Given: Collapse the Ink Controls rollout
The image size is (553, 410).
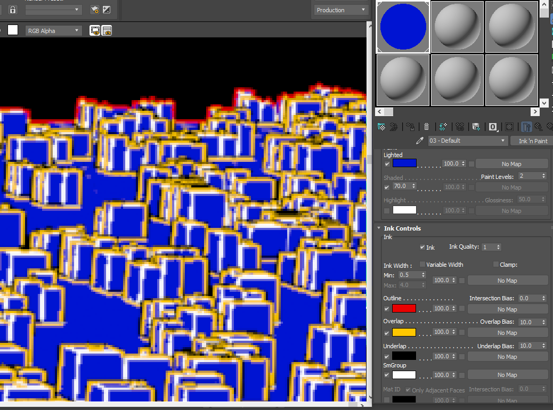Looking at the screenshot, I should 379,228.
